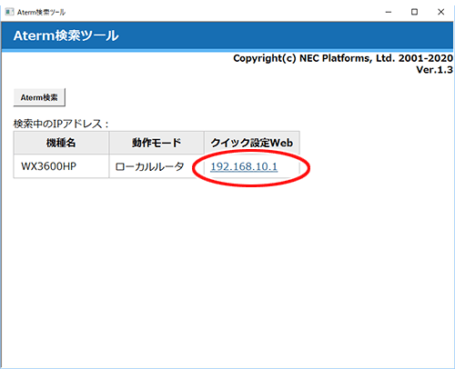Select the WX3600HP model name cell
The height and width of the screenshot is (369, 455).
(x=61, y=166)
